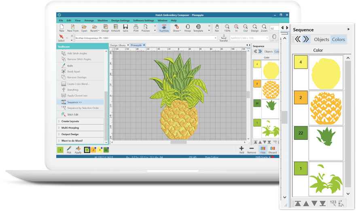Toggle the TrueView display
356x211 pixels.
[x=164, y=28]
